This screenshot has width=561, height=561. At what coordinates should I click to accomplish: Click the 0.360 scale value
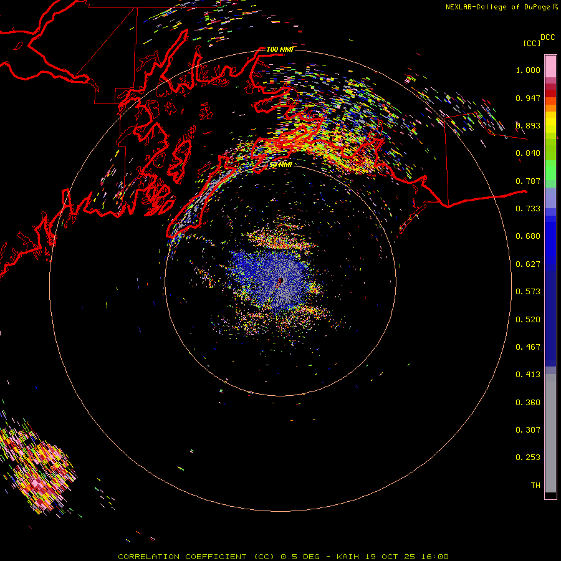coord(528,403)
